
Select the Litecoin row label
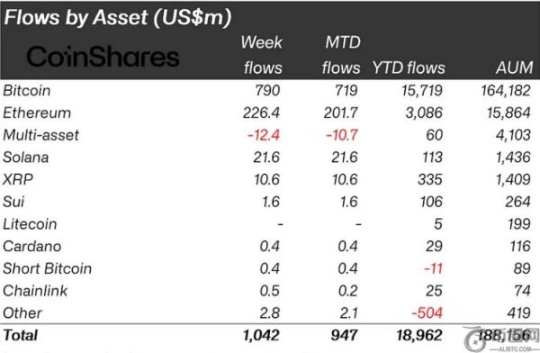pos(30,224)
